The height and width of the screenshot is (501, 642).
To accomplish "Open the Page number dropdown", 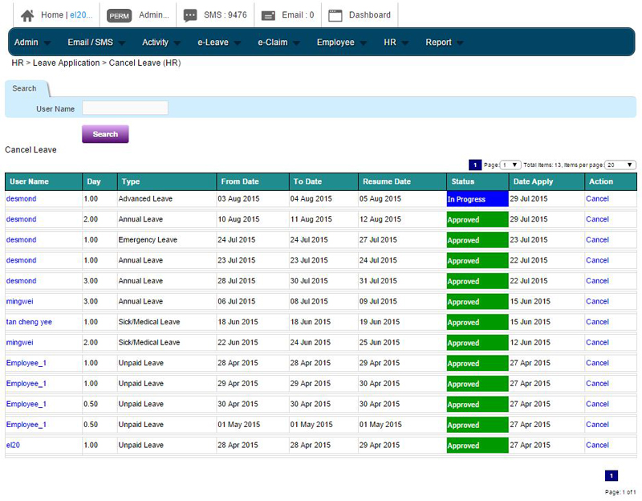I will (510, 165).
